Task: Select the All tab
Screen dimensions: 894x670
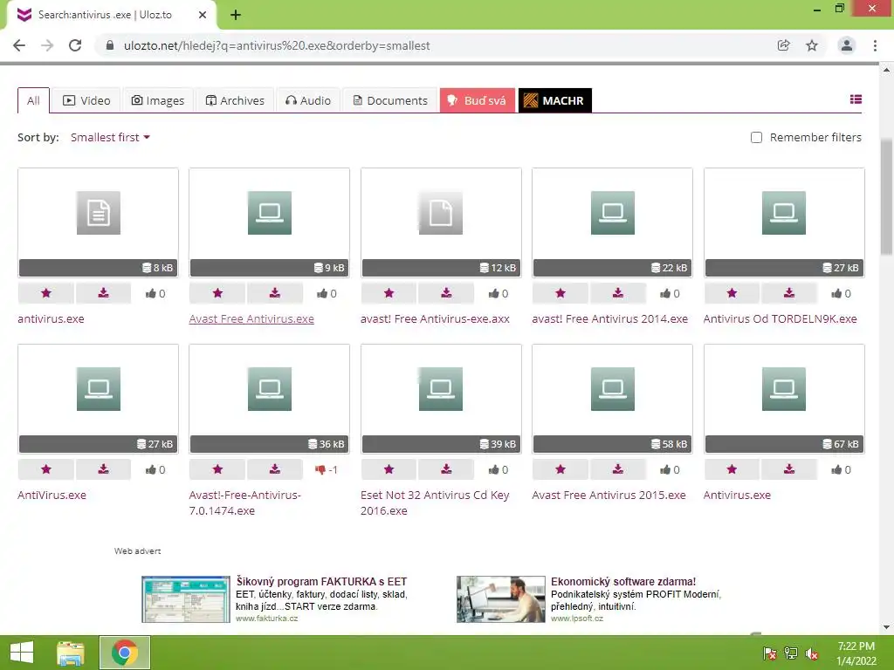Action: click(x=34, y=100)
